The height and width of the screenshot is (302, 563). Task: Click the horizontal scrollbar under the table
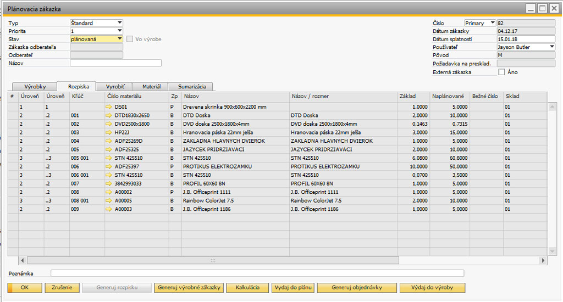(212, 260)
